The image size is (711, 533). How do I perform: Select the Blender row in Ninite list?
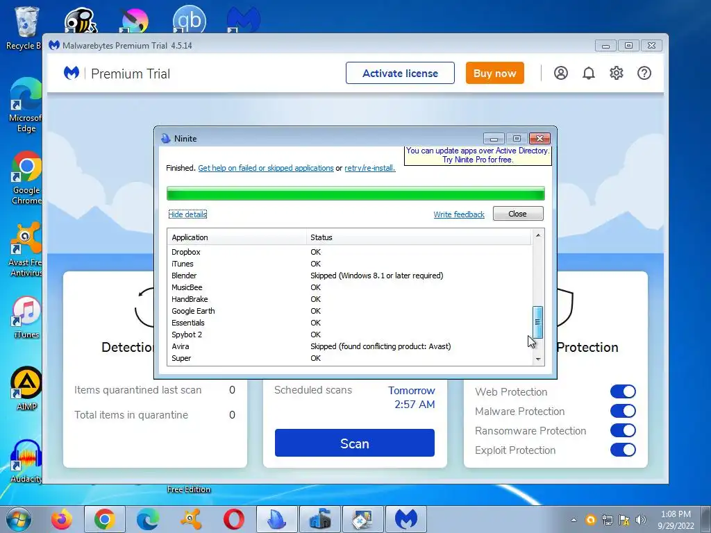[x=350, y=276]
